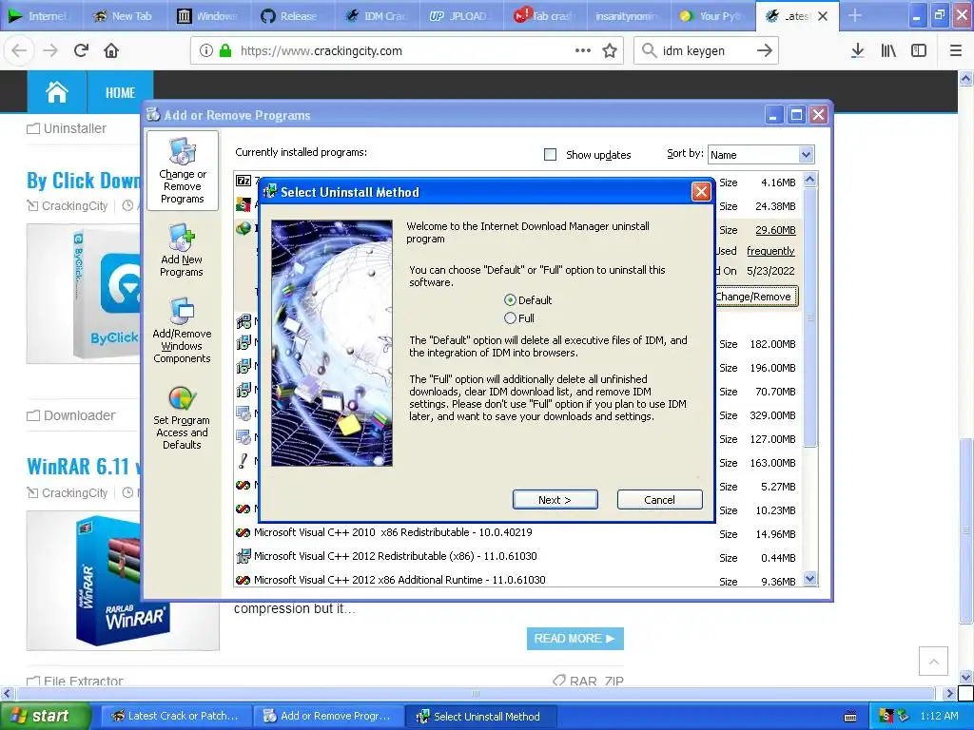Click the idm keygen search field
Image resolution: width=974 pixels, height=730 pixels.
point(705,51)
